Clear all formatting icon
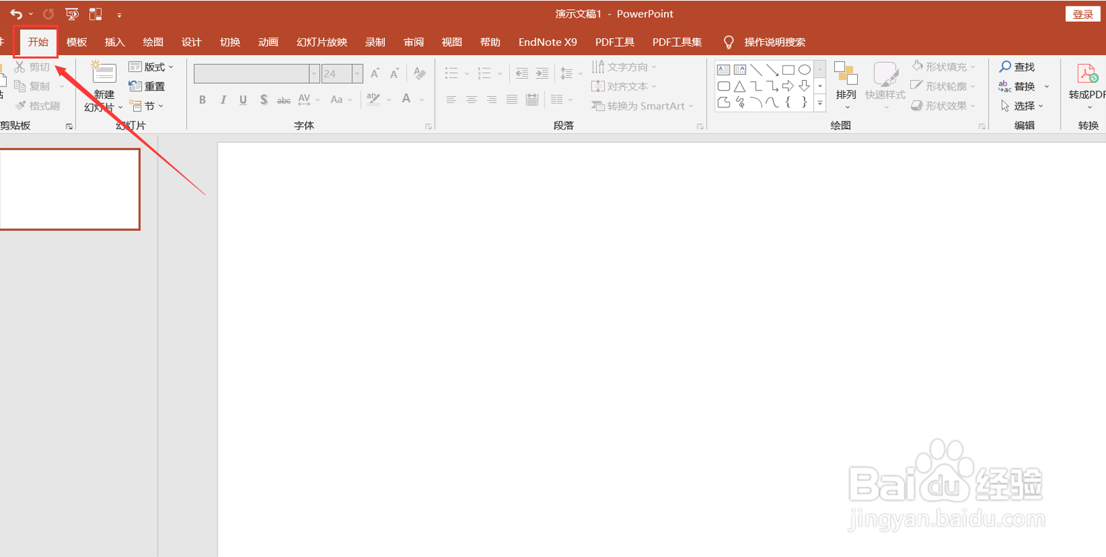This screenshot has width=1106, height=557. [x=419, y=73]
